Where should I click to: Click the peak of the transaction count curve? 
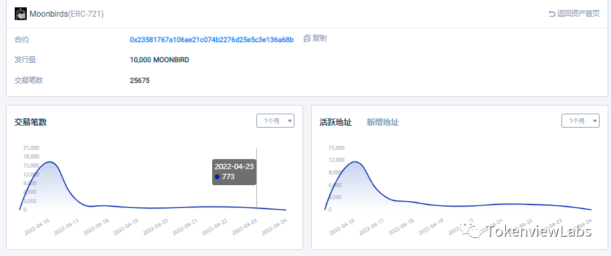pos(50,162)
